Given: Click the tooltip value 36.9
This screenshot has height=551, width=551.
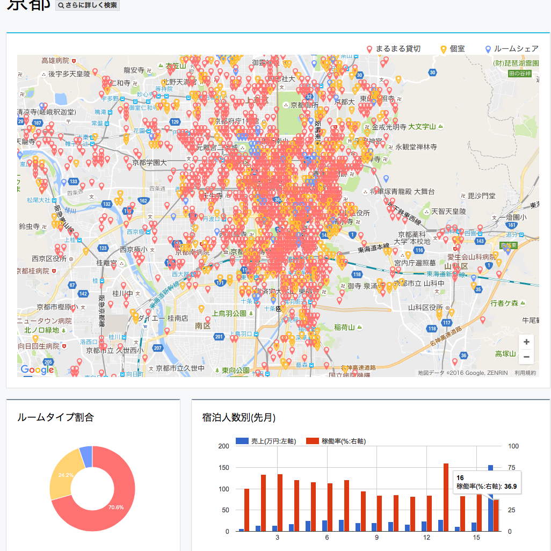Looking at the screenshot, I should [511, 487].
